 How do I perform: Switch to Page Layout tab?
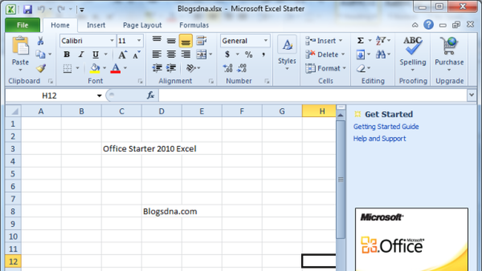point(142,25)
